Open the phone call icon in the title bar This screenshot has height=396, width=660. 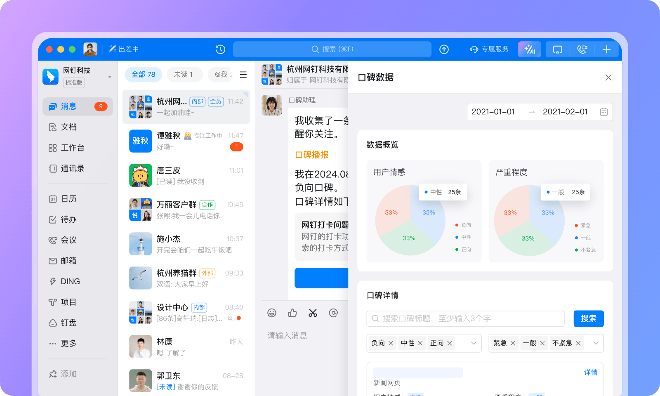point(582,49)
